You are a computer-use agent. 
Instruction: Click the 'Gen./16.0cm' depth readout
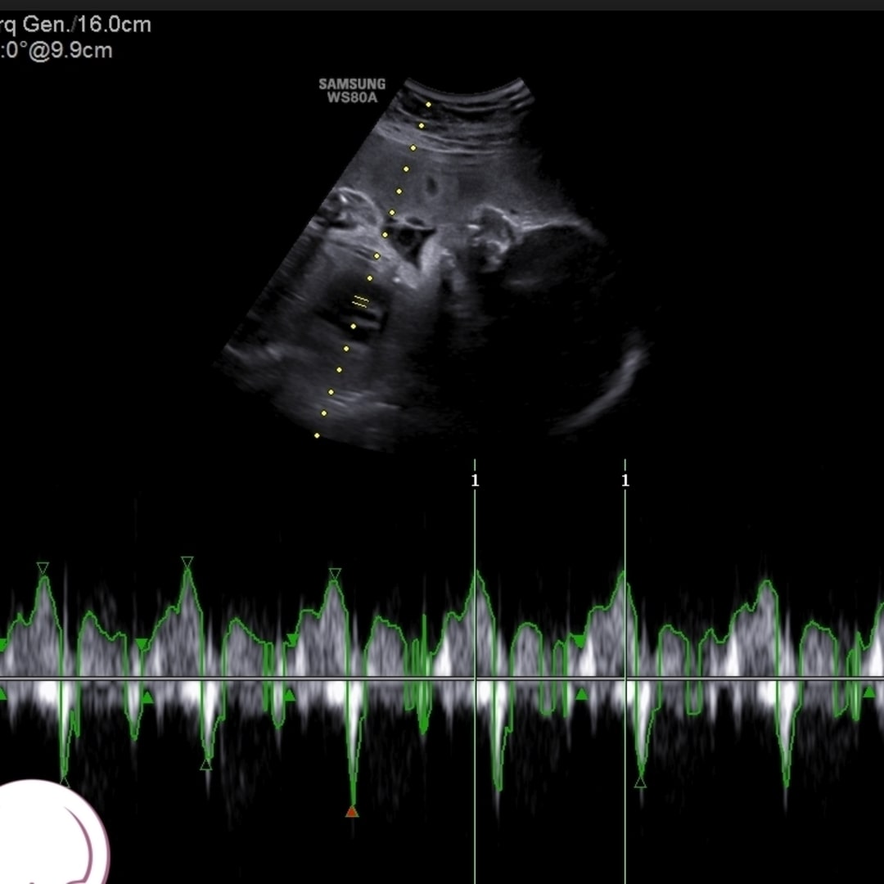coord(87,25)
